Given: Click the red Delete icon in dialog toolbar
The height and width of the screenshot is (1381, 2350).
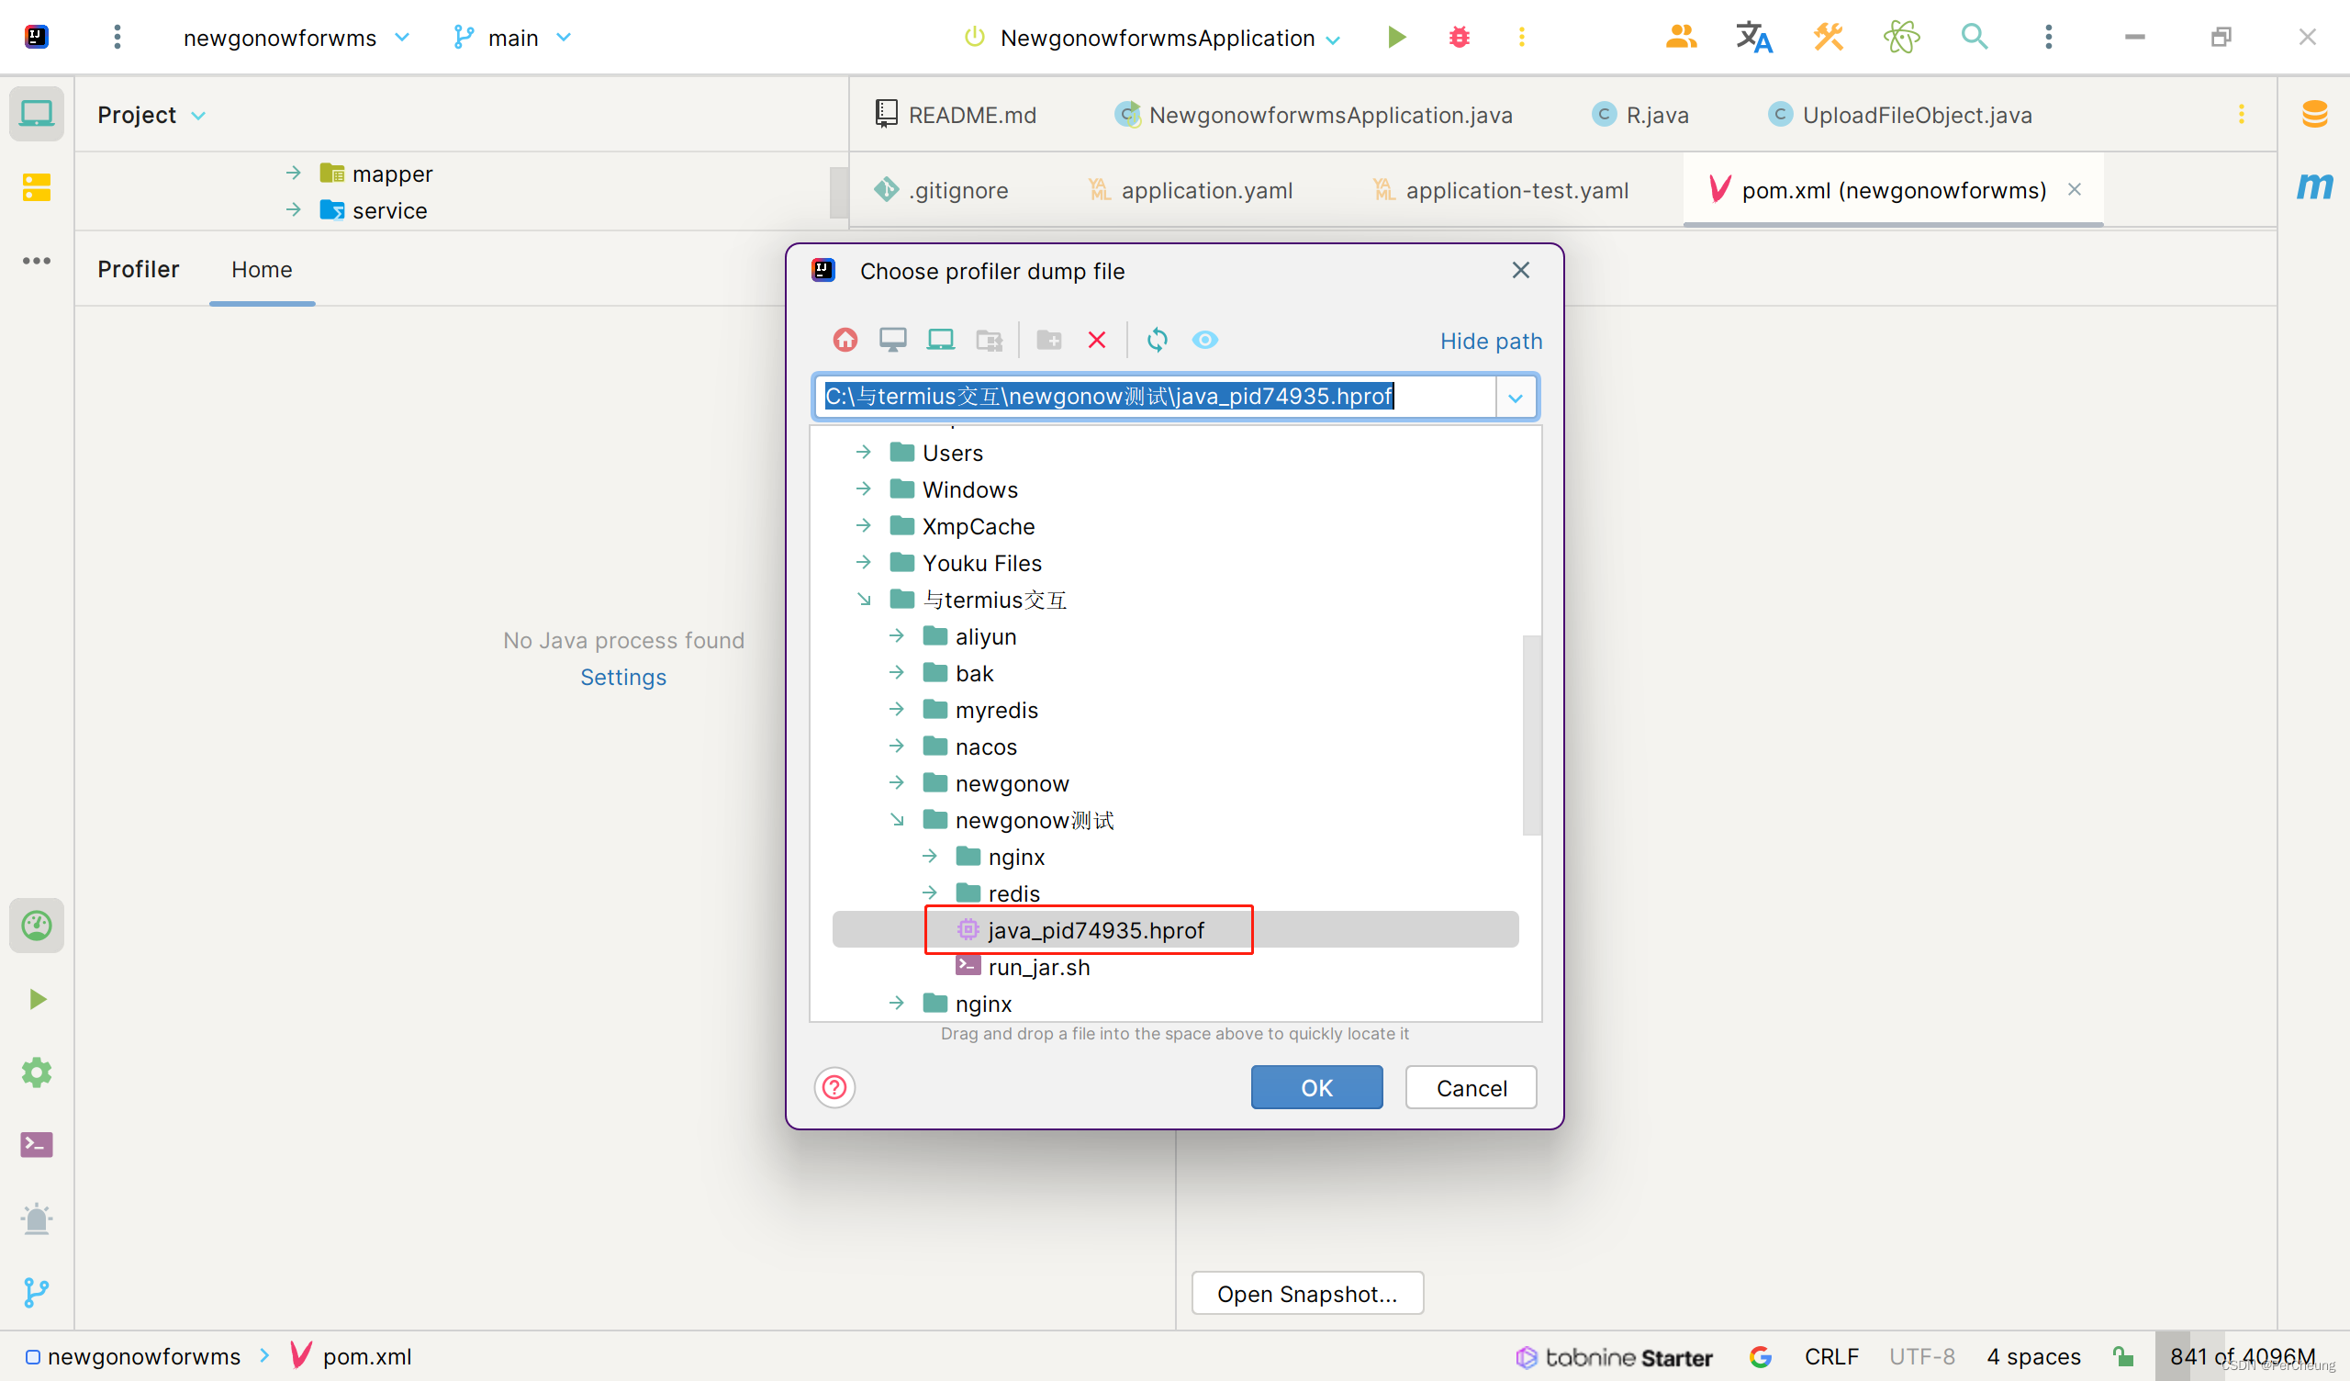Looking at the screenshot, I should [x=1097, y=340].
